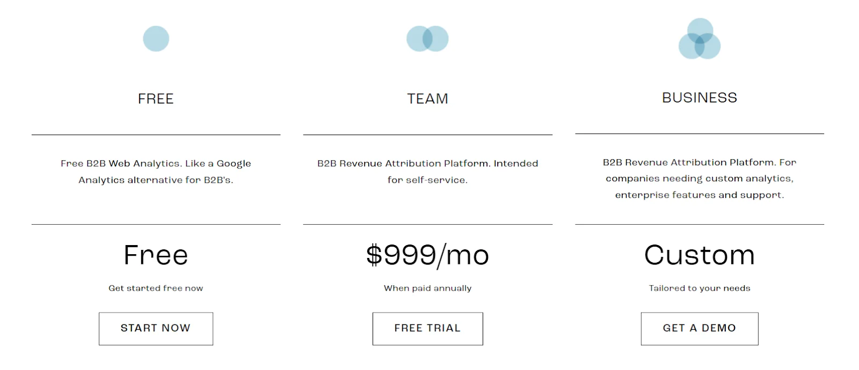This screenshot has width=859, height=370.
Task: Start the Team plan FREE TRIAL
Action: [x=427, y=328]
